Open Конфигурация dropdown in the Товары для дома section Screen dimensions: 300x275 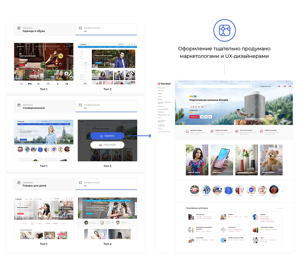point(106,184)
